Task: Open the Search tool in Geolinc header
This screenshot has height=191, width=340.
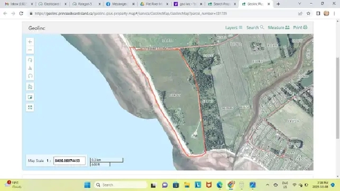Action: 255,27
